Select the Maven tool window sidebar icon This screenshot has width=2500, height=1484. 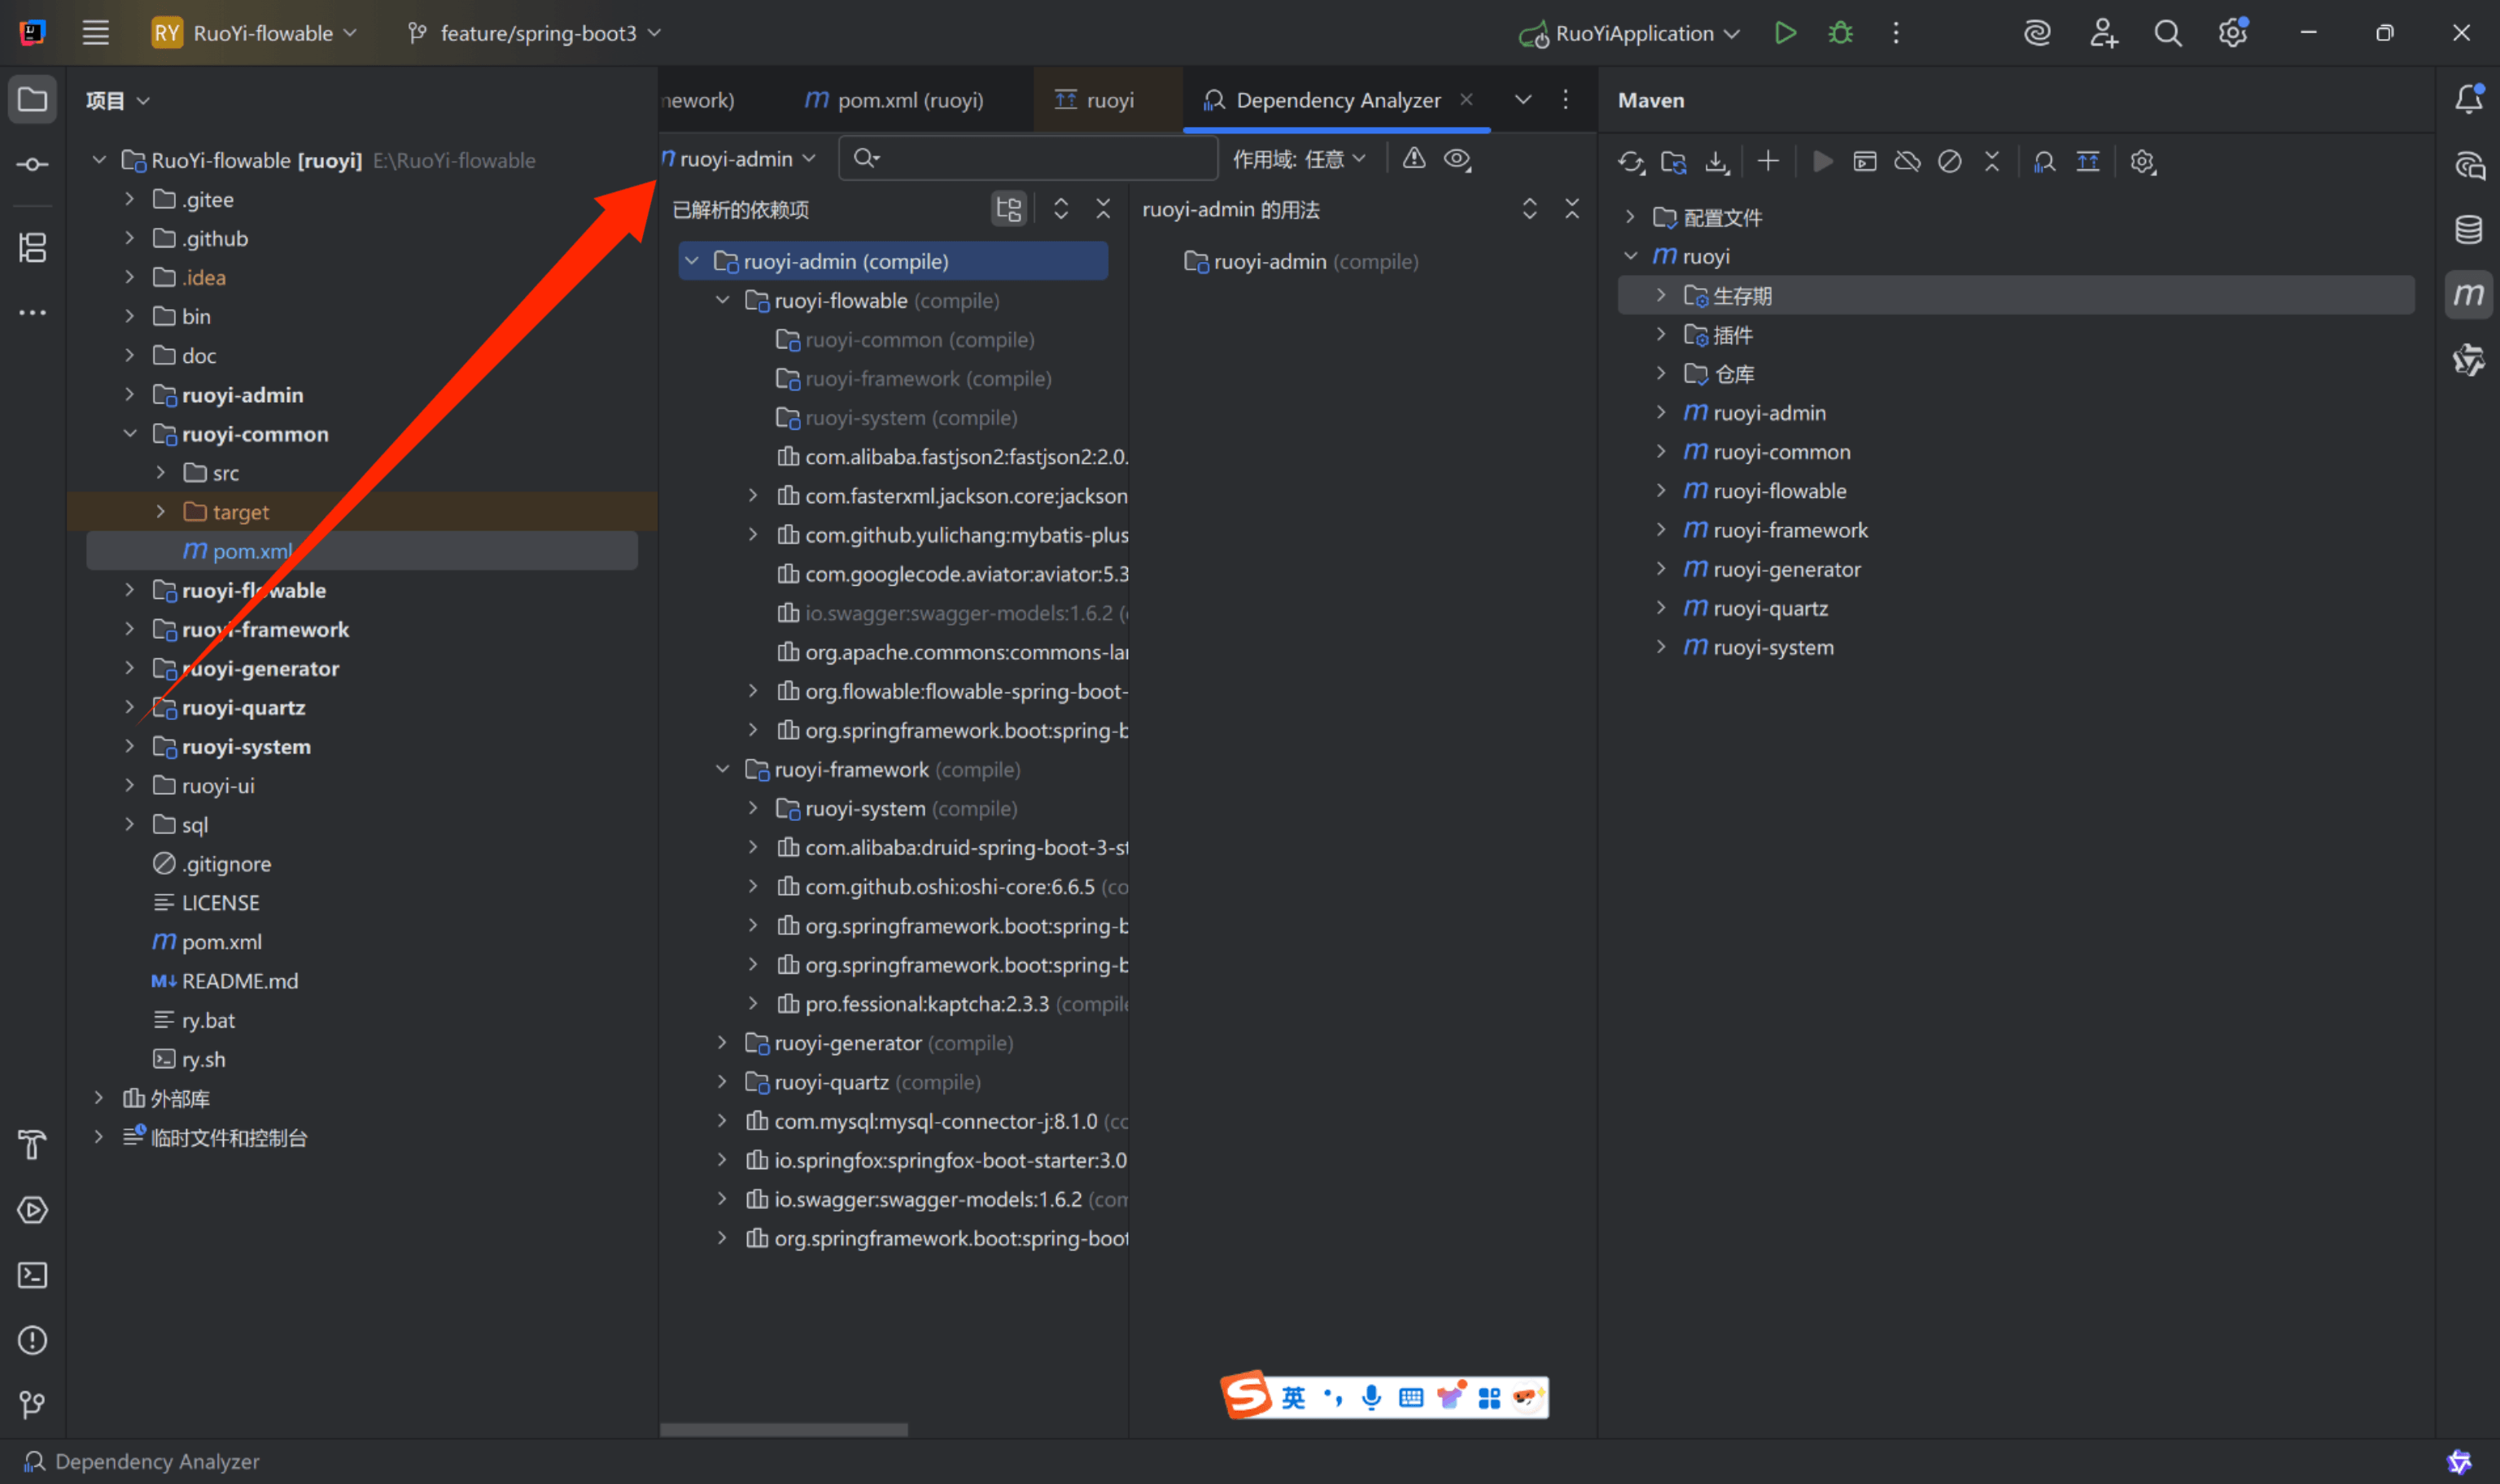(x=2468, y=294)
